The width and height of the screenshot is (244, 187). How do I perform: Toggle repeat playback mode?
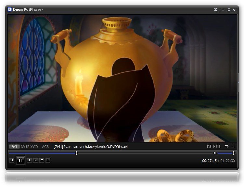pos(226,147)
